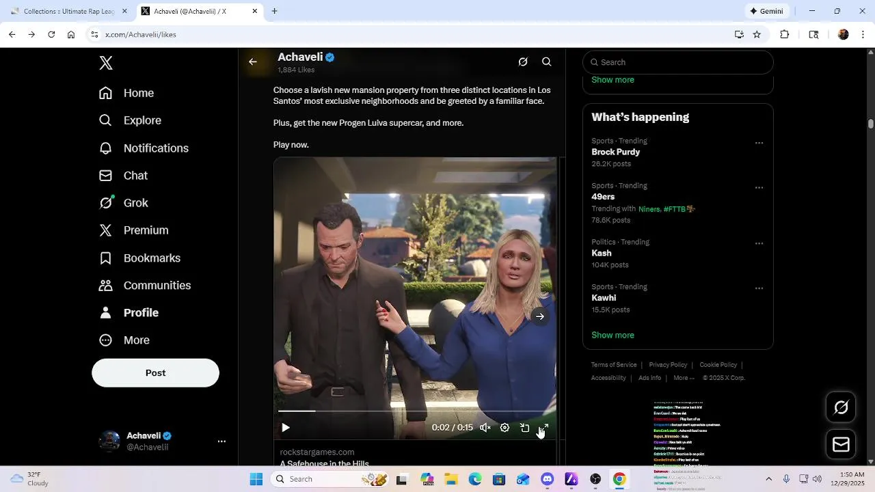The width and height of the screenshot is (875, 492).
Task: Click next media arrow on the video
Action: 540,316
